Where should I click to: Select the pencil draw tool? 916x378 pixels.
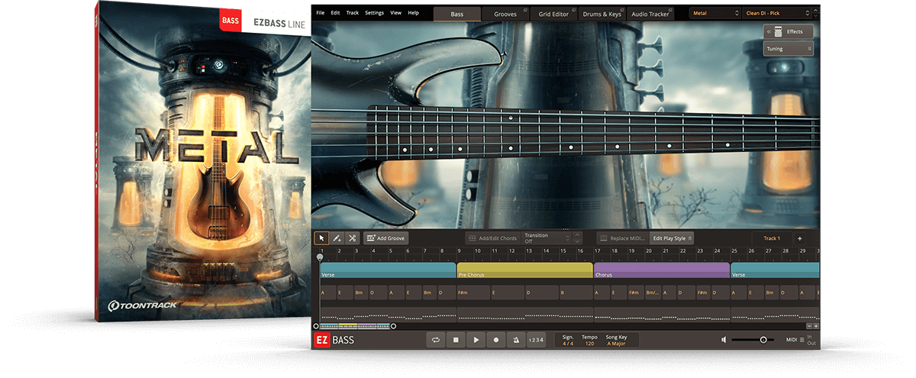coord(337,238)
